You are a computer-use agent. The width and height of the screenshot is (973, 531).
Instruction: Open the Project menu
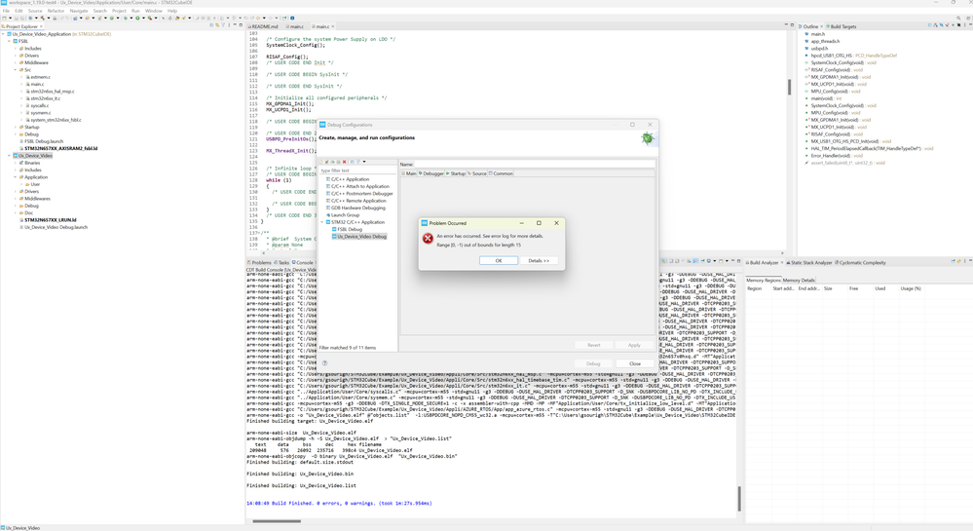(x=119, y=11)
